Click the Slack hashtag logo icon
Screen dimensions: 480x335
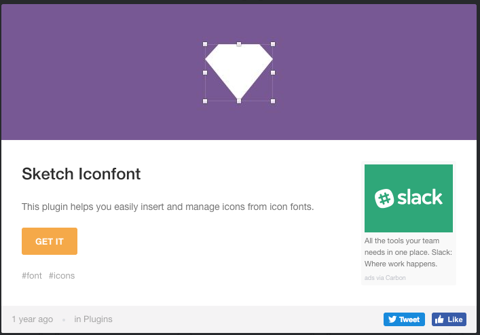384,198
